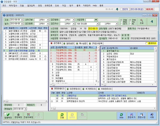Image resolution: width=160 pixels, height=126 pixels.
Task: Click the 판정현황 horizontal scrollbar thumb
Action: [x=54, y=108]
